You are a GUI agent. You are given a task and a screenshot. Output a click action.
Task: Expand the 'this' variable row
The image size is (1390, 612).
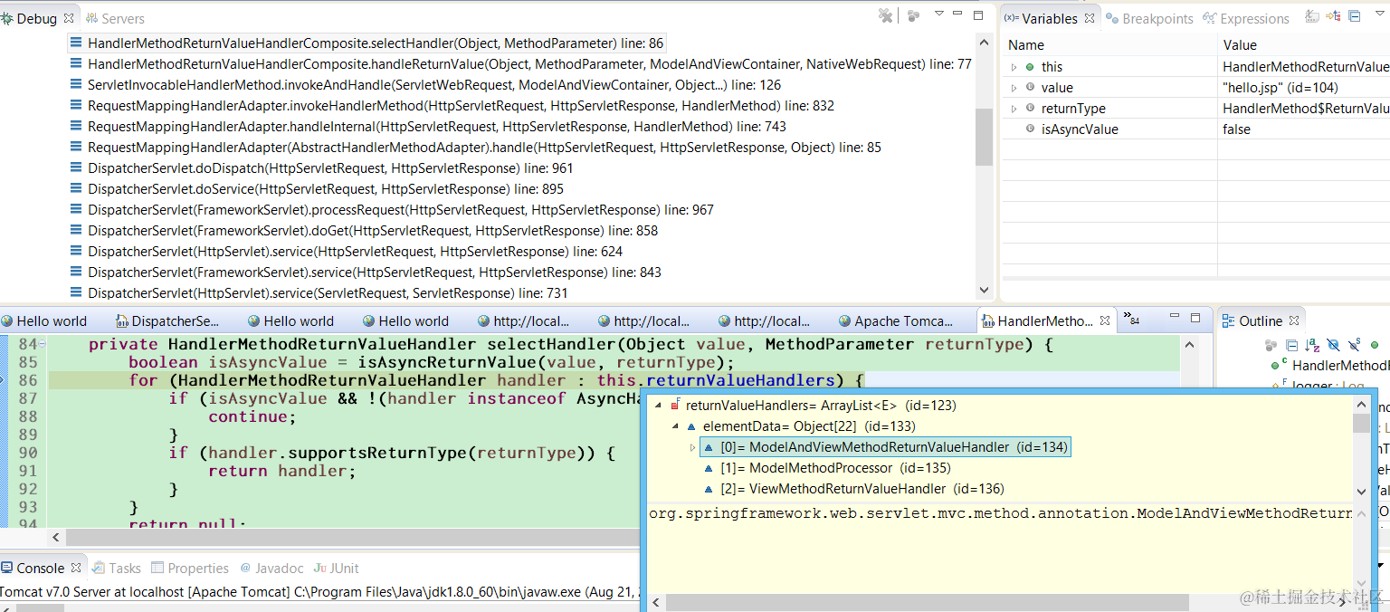click(1014, 67)
